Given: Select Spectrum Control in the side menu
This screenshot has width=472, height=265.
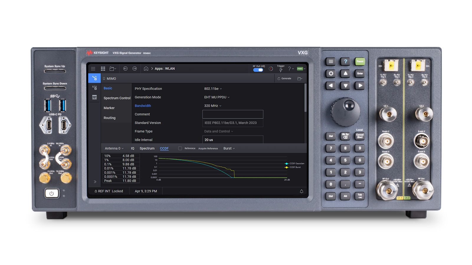Looking at the screenshot, I should click(x=117, y=98).
